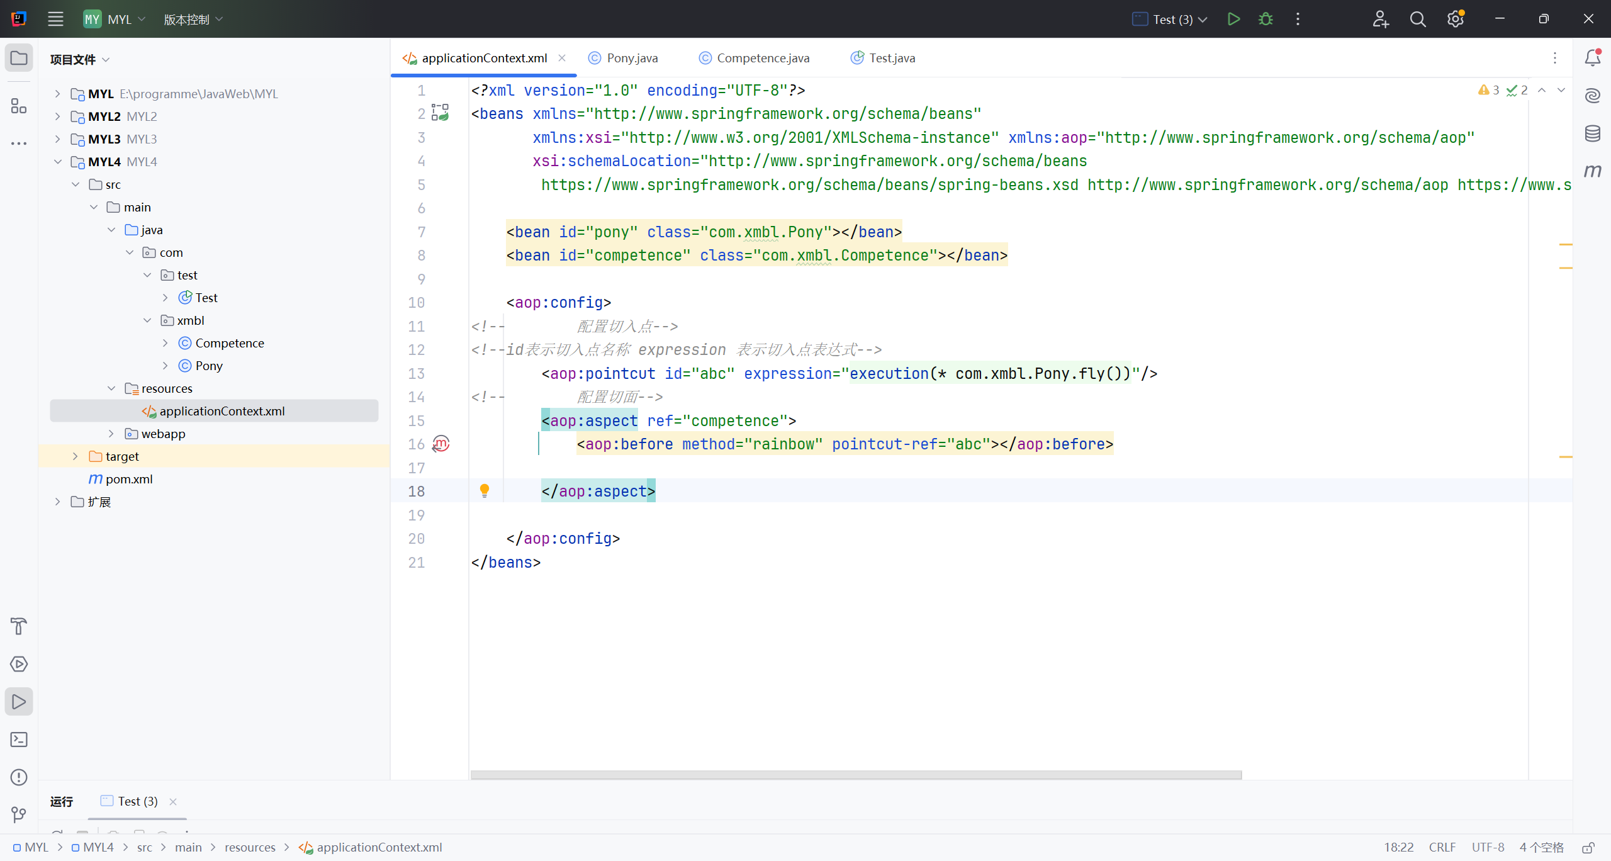Click UTF-8 encoding in status bar
1611x861 pixels.
1488,847
